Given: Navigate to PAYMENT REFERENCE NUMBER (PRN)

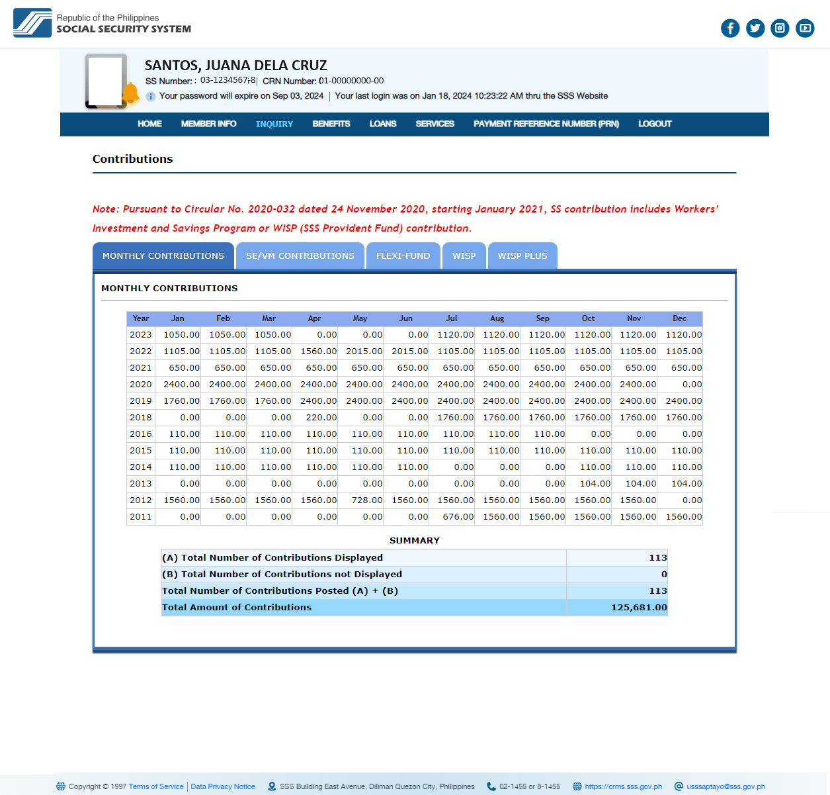Looking at the screenshot, I should coord(546,124).
